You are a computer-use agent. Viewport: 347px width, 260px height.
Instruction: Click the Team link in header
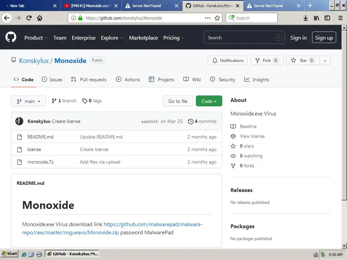pos(60,38)
